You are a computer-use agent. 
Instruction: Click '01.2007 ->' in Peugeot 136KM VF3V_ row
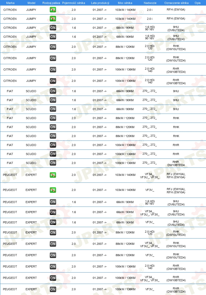click(99, 289)
